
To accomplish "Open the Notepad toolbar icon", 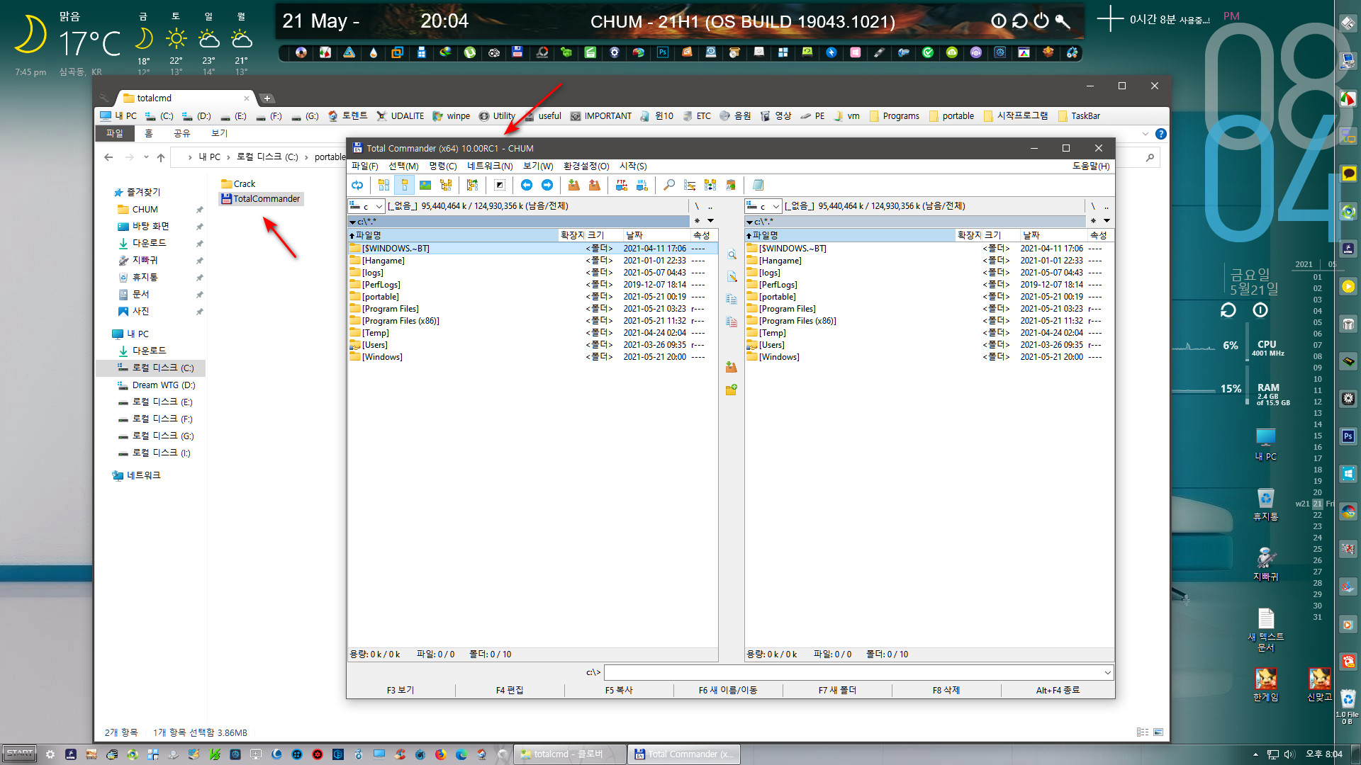I will (758, 186).
